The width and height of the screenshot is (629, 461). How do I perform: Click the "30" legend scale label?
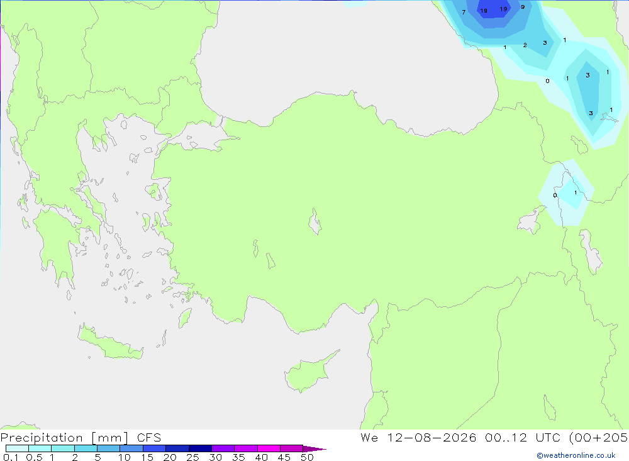215,457
